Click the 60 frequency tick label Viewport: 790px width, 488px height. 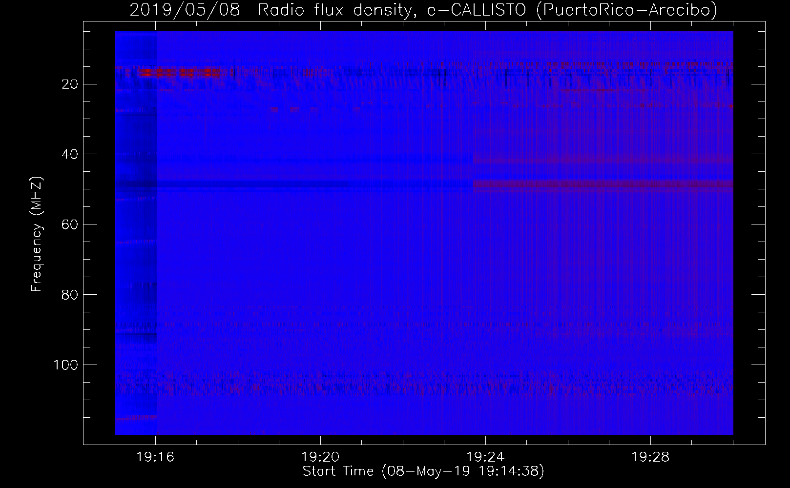pos(70,225)
